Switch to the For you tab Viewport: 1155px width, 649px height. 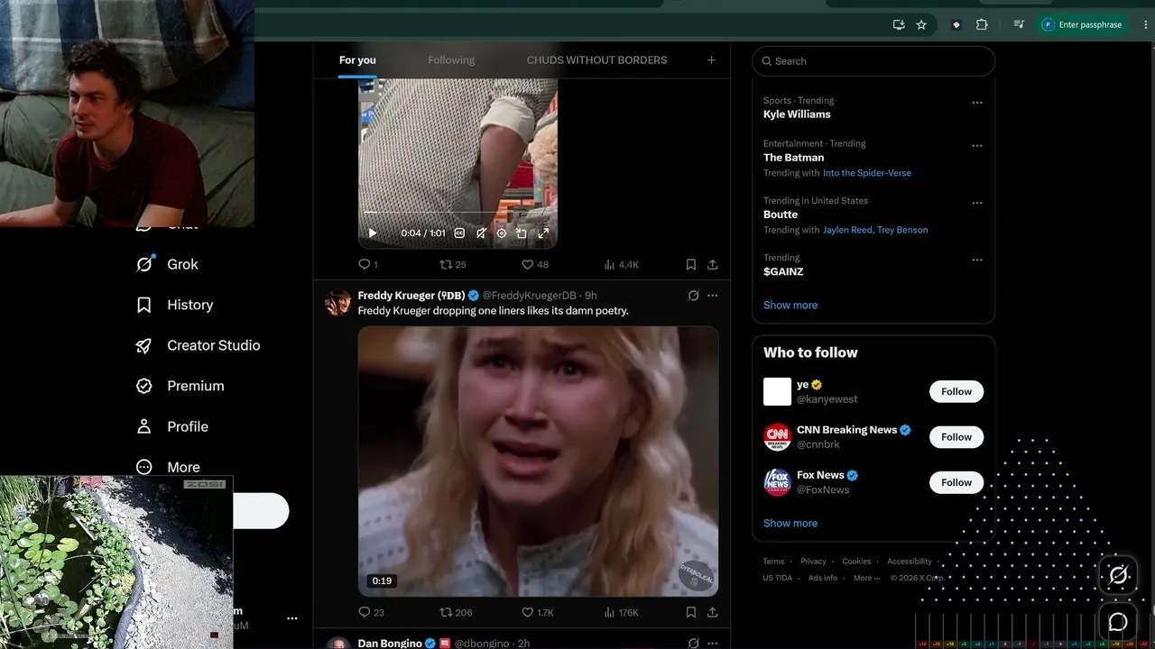(x=357, y=60)
